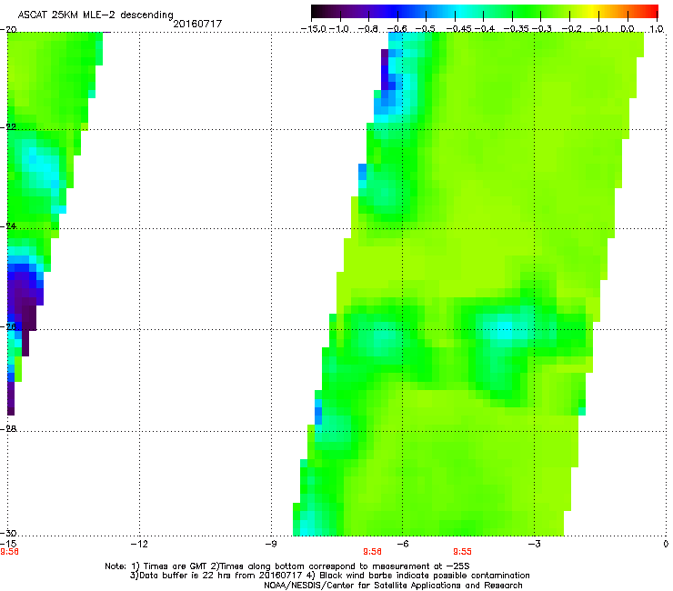Click the '-6' longitude axis label
Viewport: 673px width, 591px height.
pyautogui.click(x=402, y=544)
